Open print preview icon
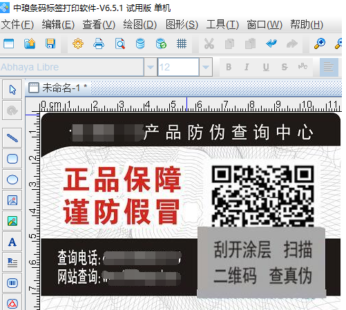 (x=120, y=43)
